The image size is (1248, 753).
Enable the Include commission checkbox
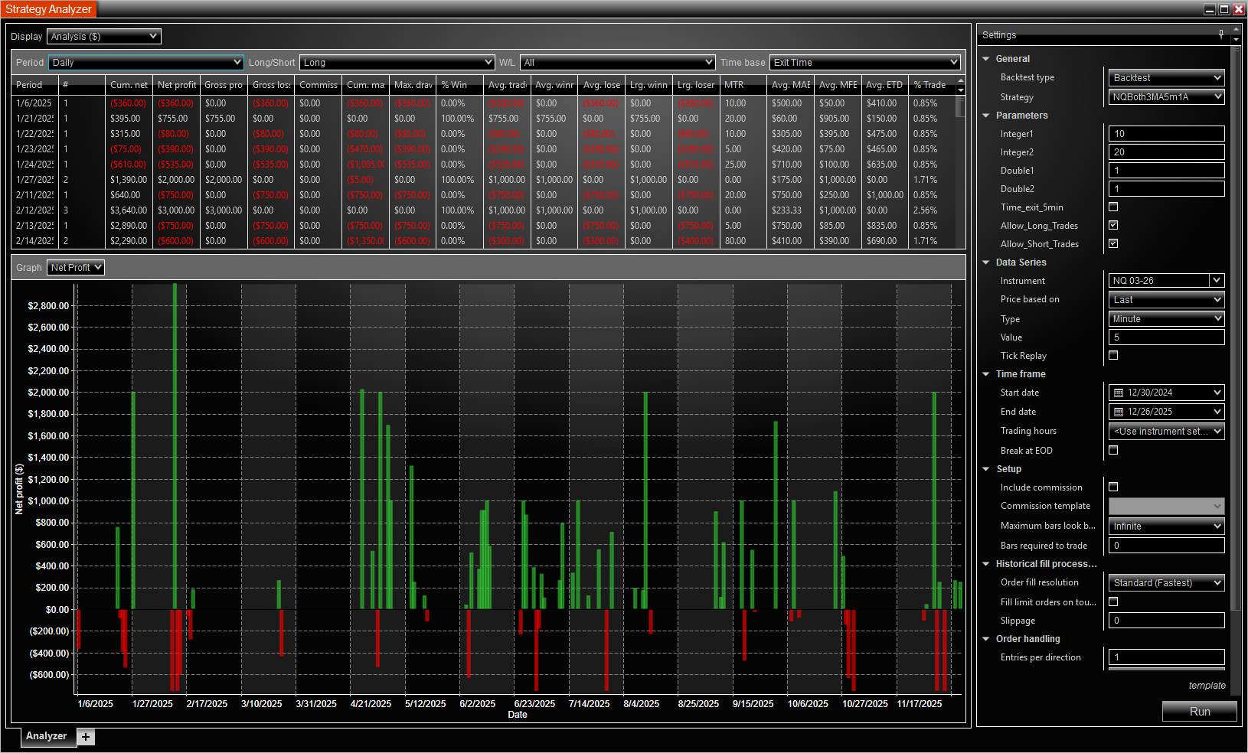(x=1113, y=487)
